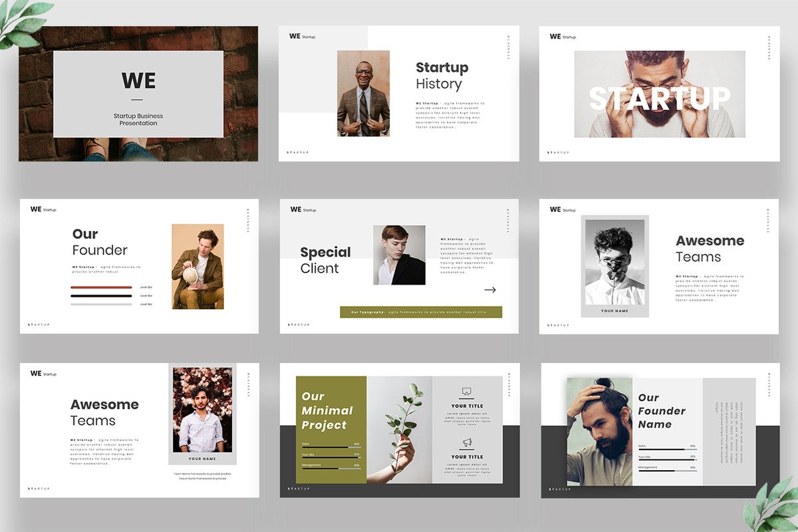Click the screen icon above first YOUR TITLE
The width and height of the screenshot is (798, 532).
[x=467, y=392]
